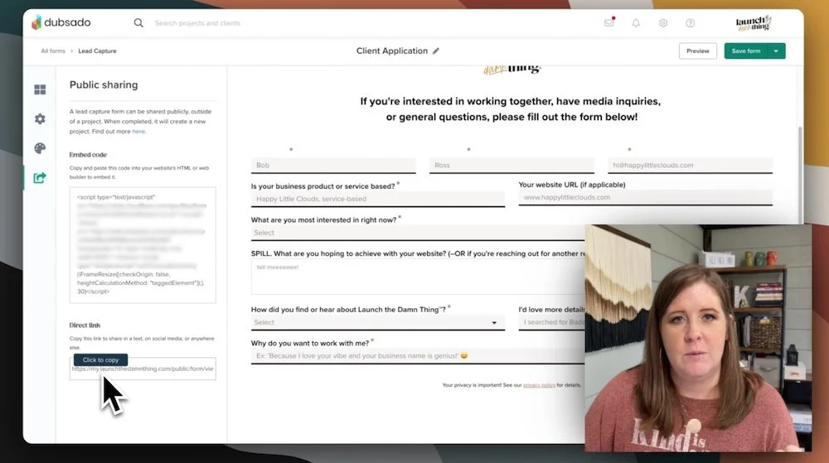Click the Why work with me field
829x463 pixels.
(418, 356)
